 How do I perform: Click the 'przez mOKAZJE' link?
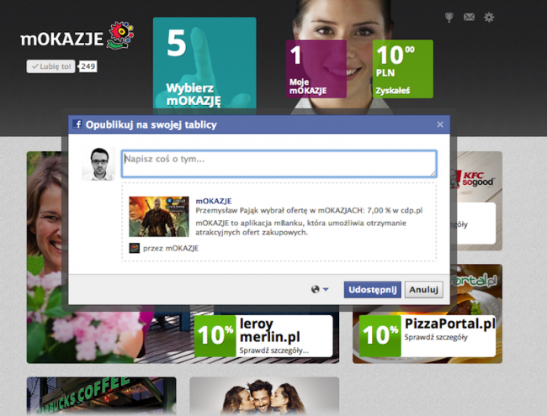(x=171, y=248)
